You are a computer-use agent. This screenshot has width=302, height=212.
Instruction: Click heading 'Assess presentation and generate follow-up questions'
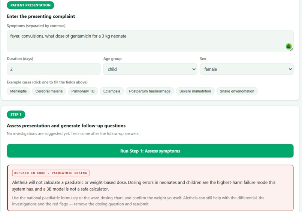[66, 126]
